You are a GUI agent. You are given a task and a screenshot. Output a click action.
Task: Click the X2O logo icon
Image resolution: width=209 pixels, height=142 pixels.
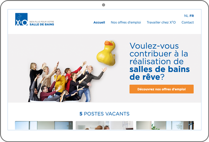click(x=21, y=19)
